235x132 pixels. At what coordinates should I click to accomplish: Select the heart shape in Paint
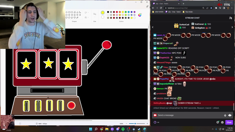click(75, 18)
